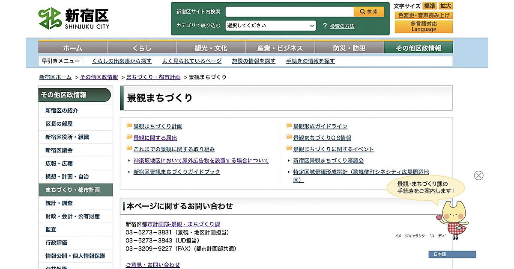Set text size to 標準
The image size is (514, 269).
[430, 6]
